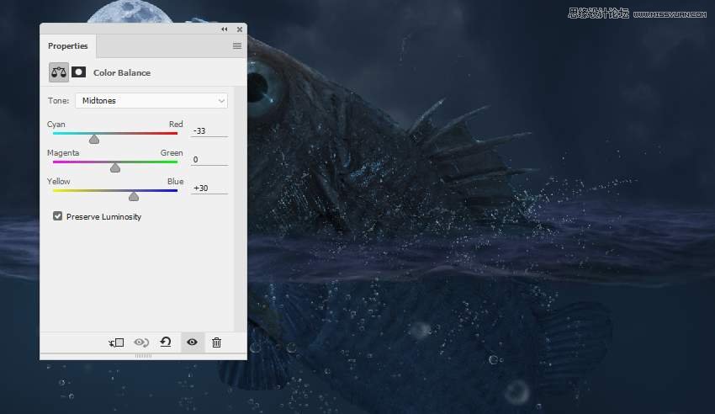Reset adjustment to defaults

166,342
